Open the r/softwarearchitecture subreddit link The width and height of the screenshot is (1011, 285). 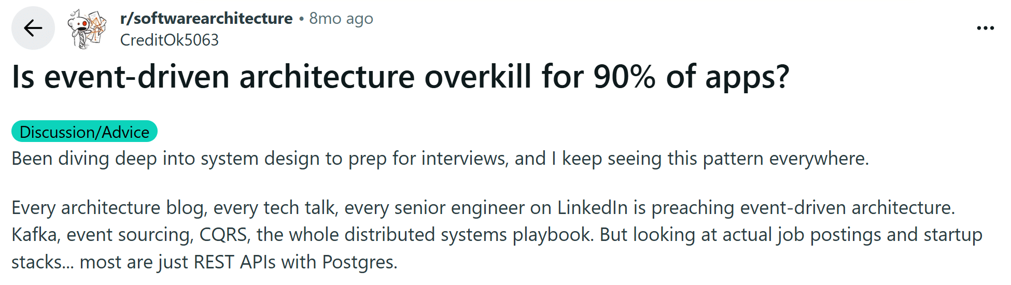pyautogui.click(x=206, y=19)
